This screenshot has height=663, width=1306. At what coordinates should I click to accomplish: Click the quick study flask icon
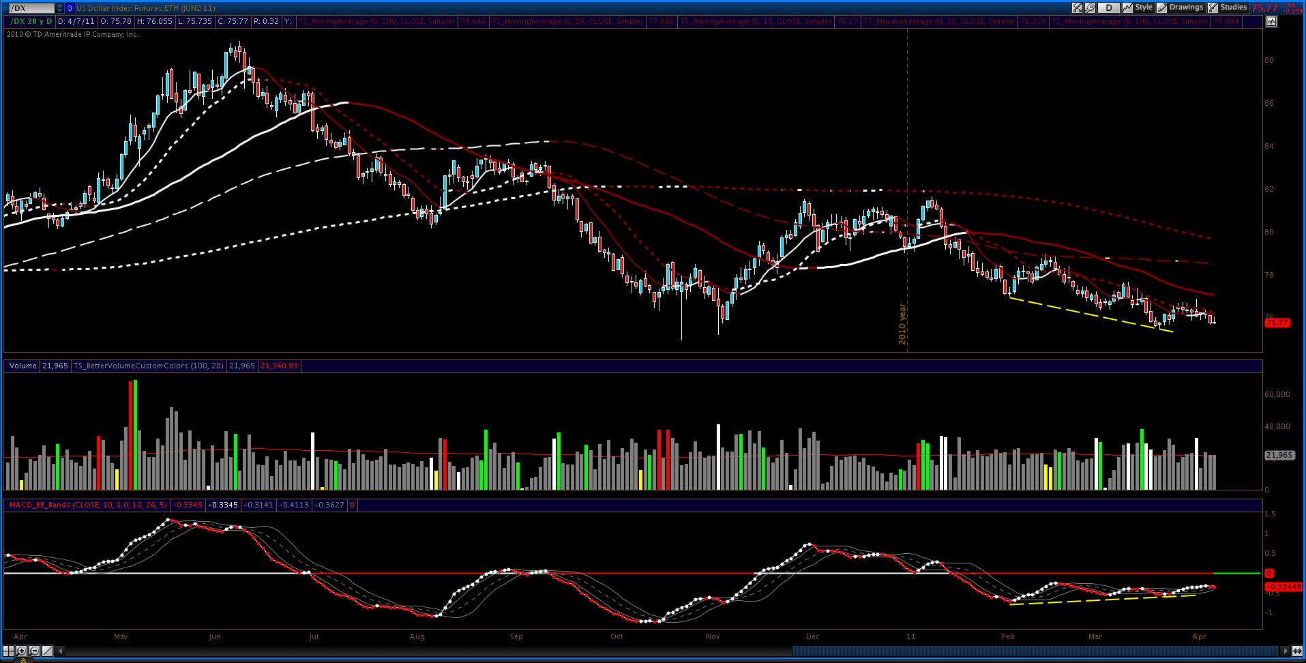(x=1077, y=8)
